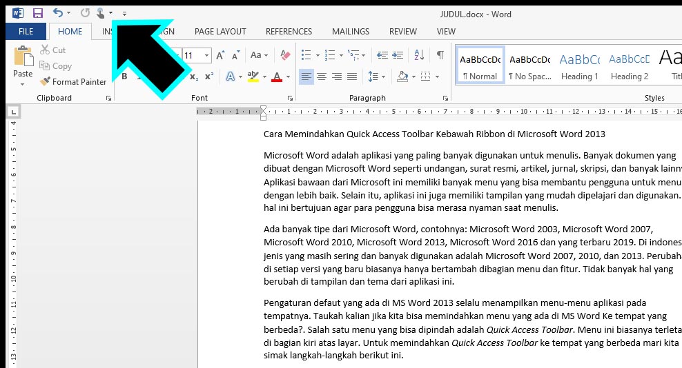Click the article title line in document

434,134
